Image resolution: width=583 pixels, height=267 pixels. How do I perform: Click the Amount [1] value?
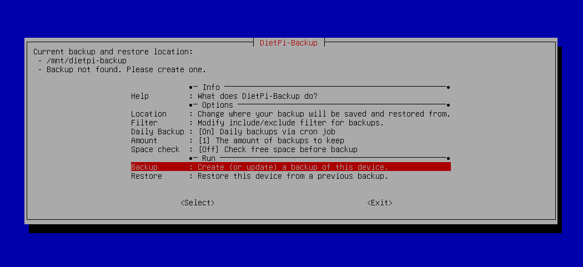204,140
